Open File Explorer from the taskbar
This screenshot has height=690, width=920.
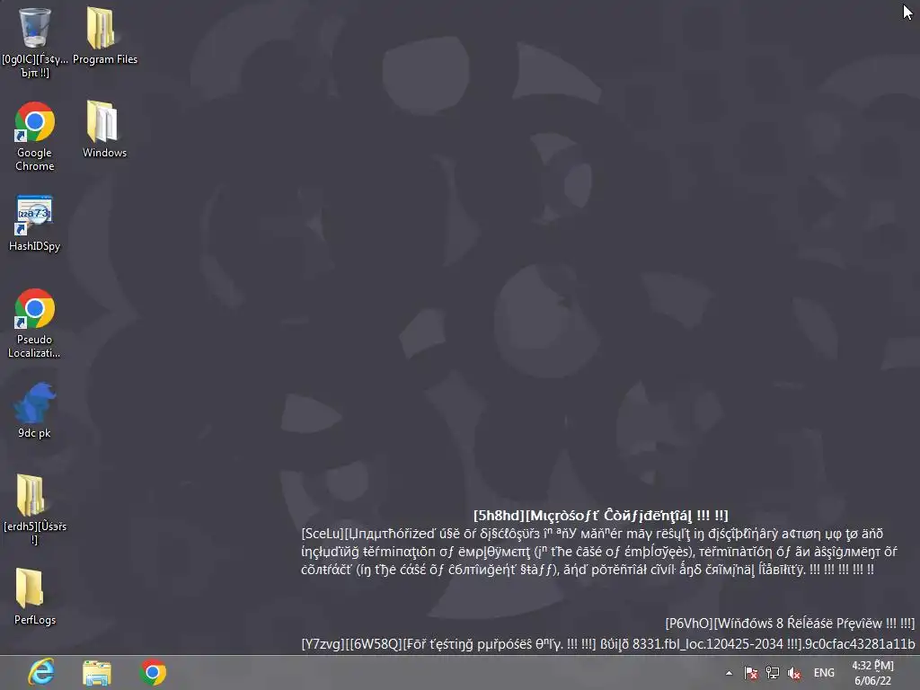click(x=97, y=673)
